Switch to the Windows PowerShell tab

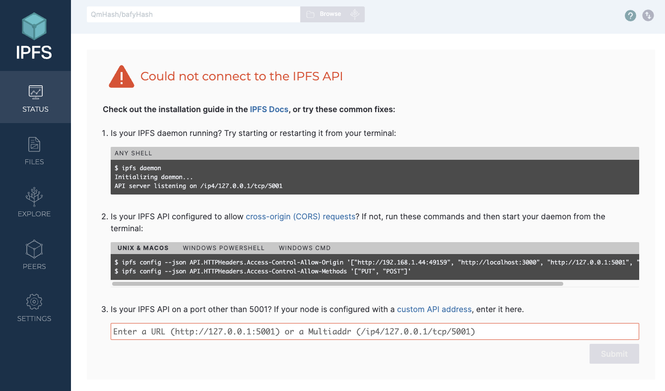coord(223,248)
